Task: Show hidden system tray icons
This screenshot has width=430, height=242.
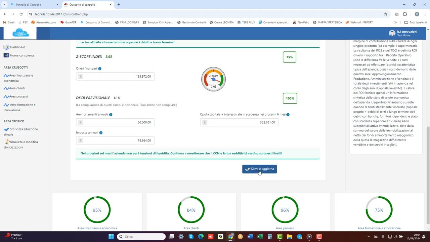Action: (x=369, y=237)
